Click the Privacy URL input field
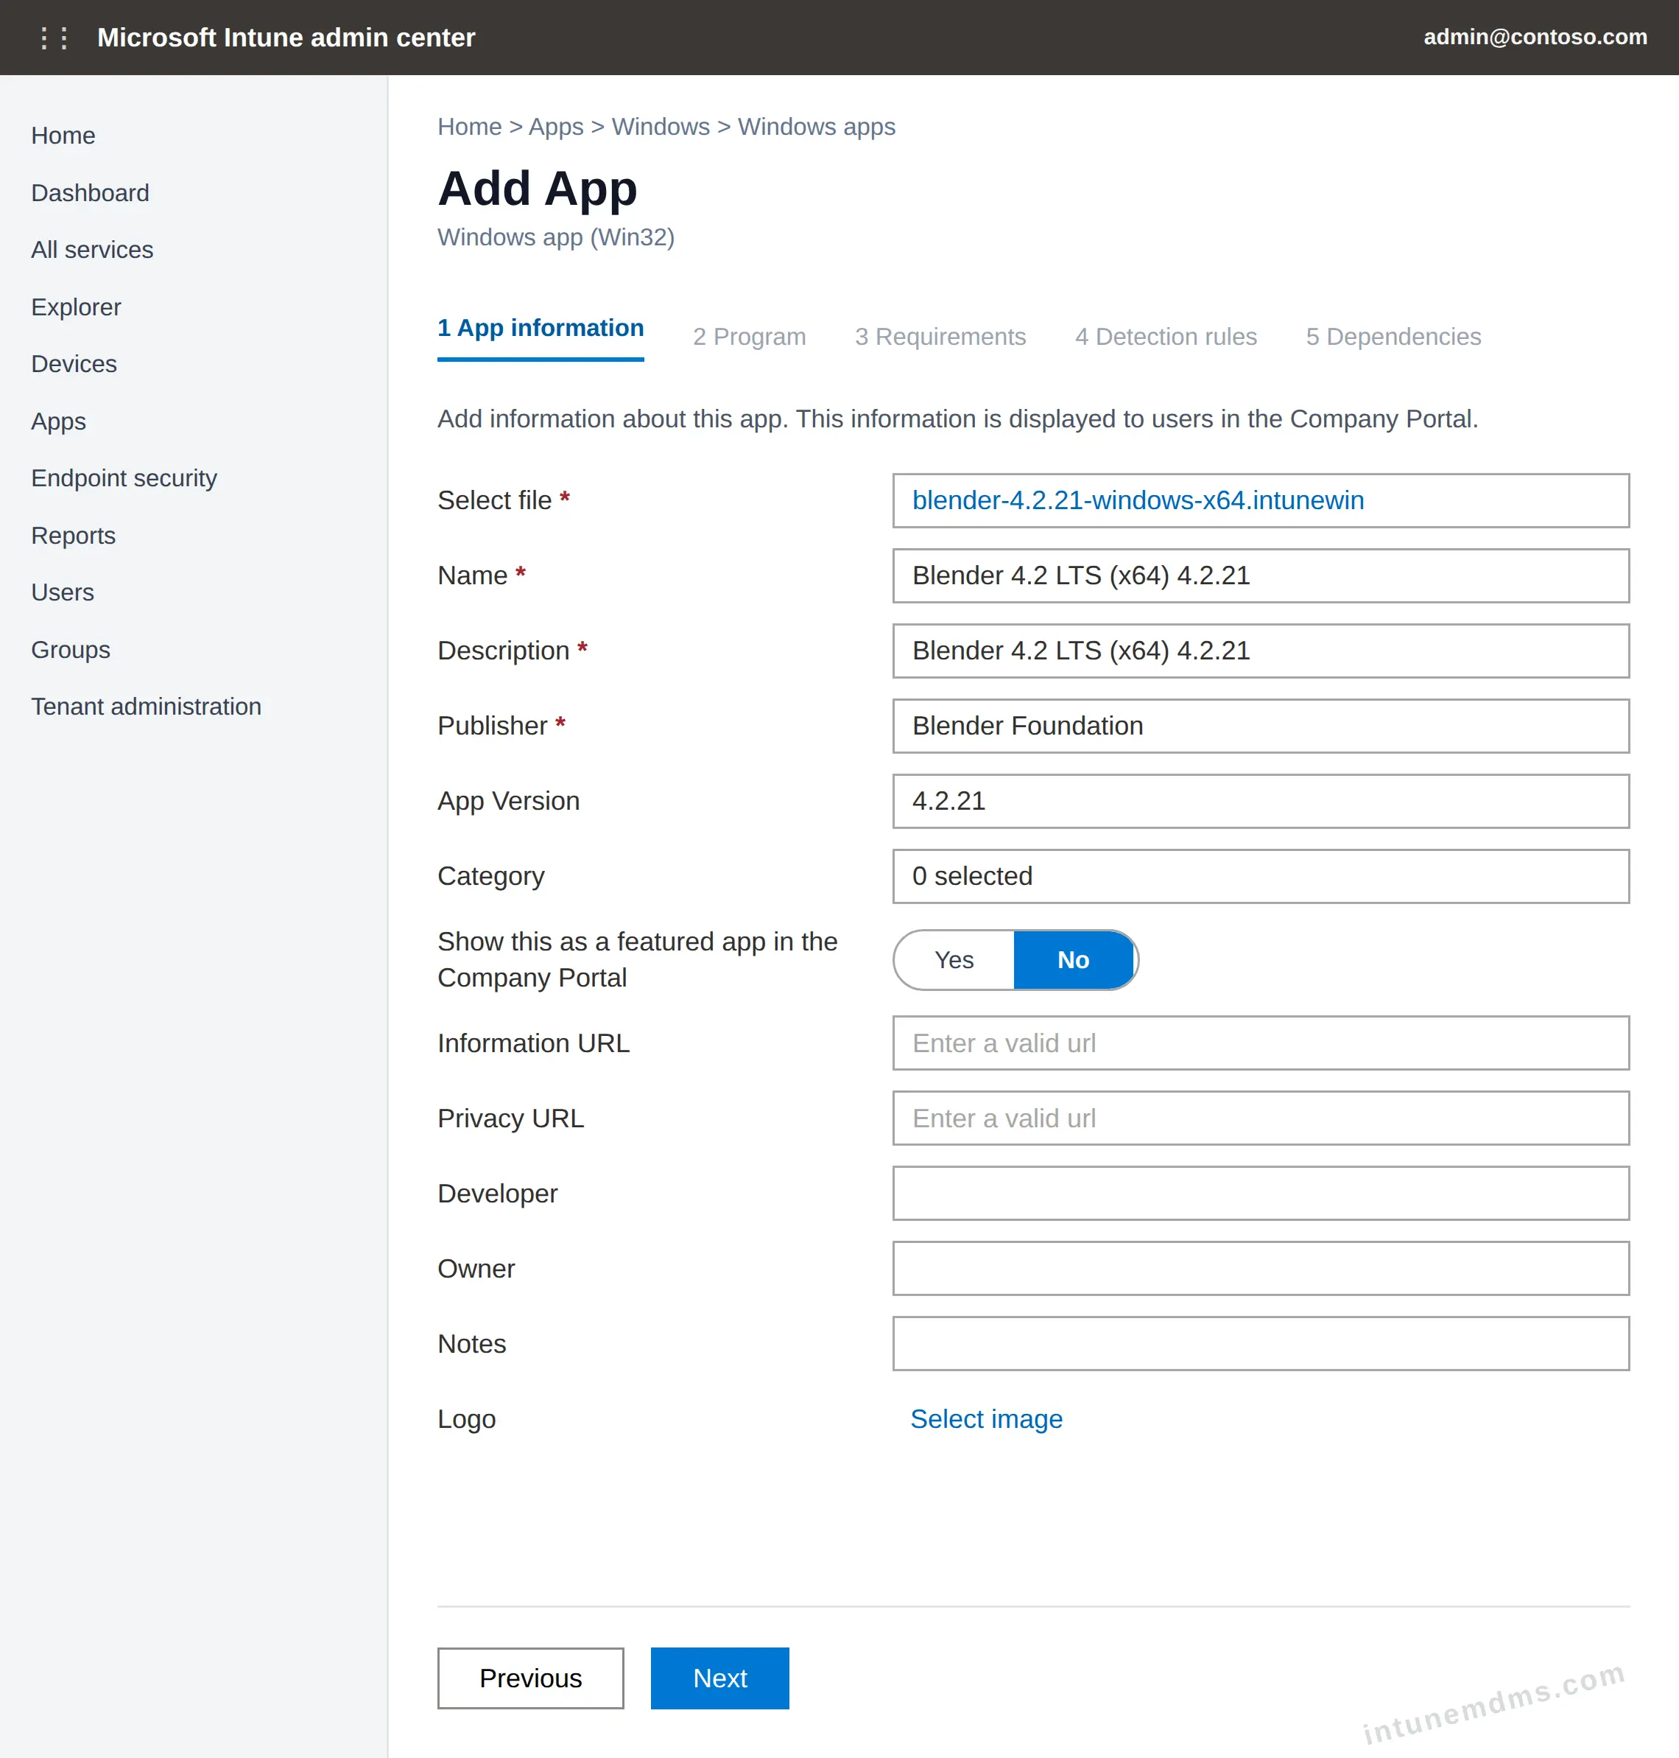Image resolution: width=1679 pixels, height=1758 pixels. pyautogui.click(x=1260, y=1118)
